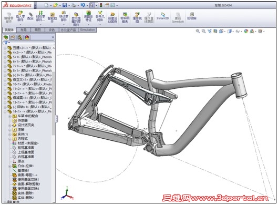Select the 基准轴1 axis feature
The width and height of the screenshot is (278, 205).
click(x=20, y=171)
